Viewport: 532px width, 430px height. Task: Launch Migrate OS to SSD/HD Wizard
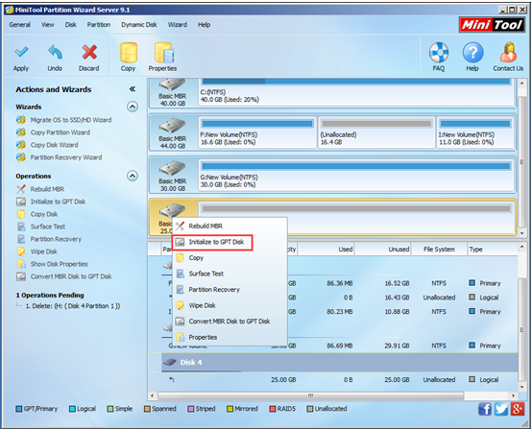click(70, 120)
